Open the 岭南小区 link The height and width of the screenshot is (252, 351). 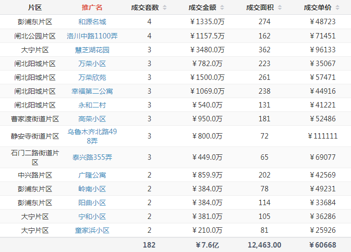(x=92, y=189)
